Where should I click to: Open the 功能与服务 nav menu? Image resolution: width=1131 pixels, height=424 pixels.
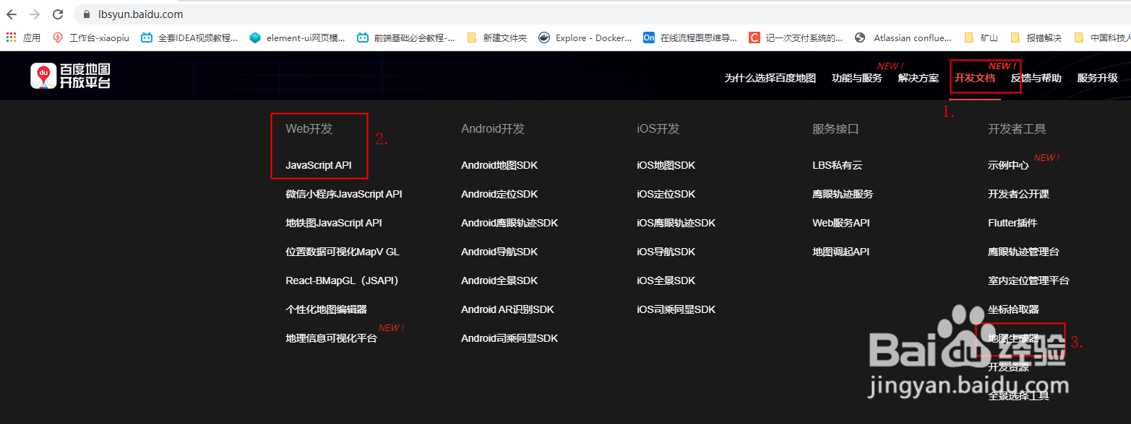coord(856,78)
